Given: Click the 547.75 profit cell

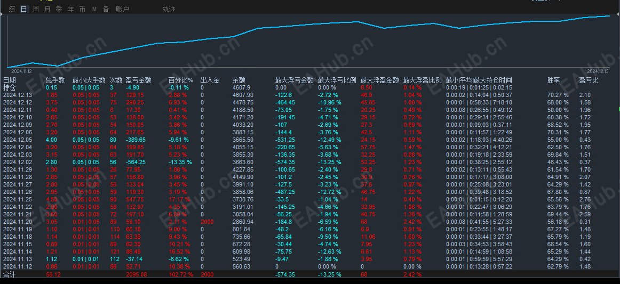Looking at the screenshot, I should [x=134, y=199].
